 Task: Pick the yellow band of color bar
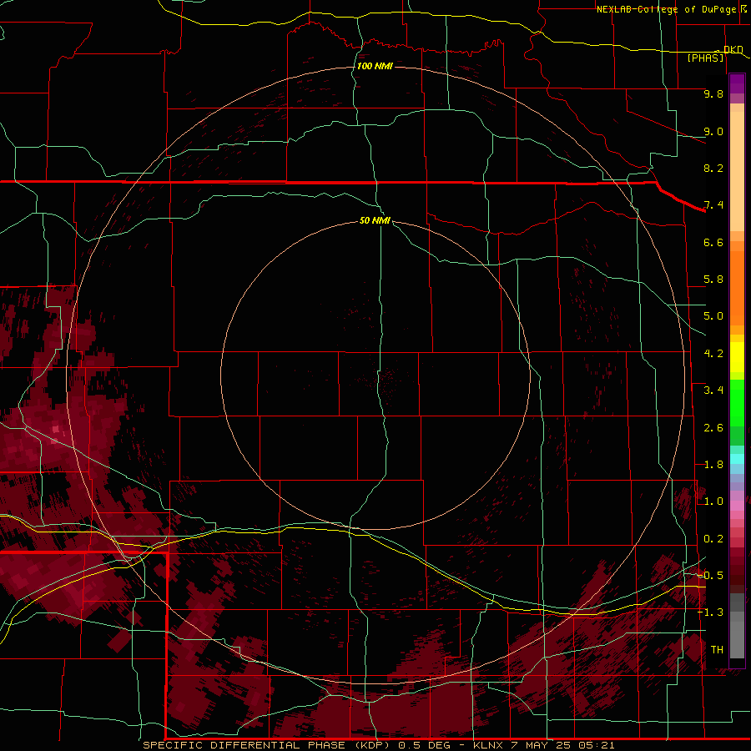(x=737, y=357)
